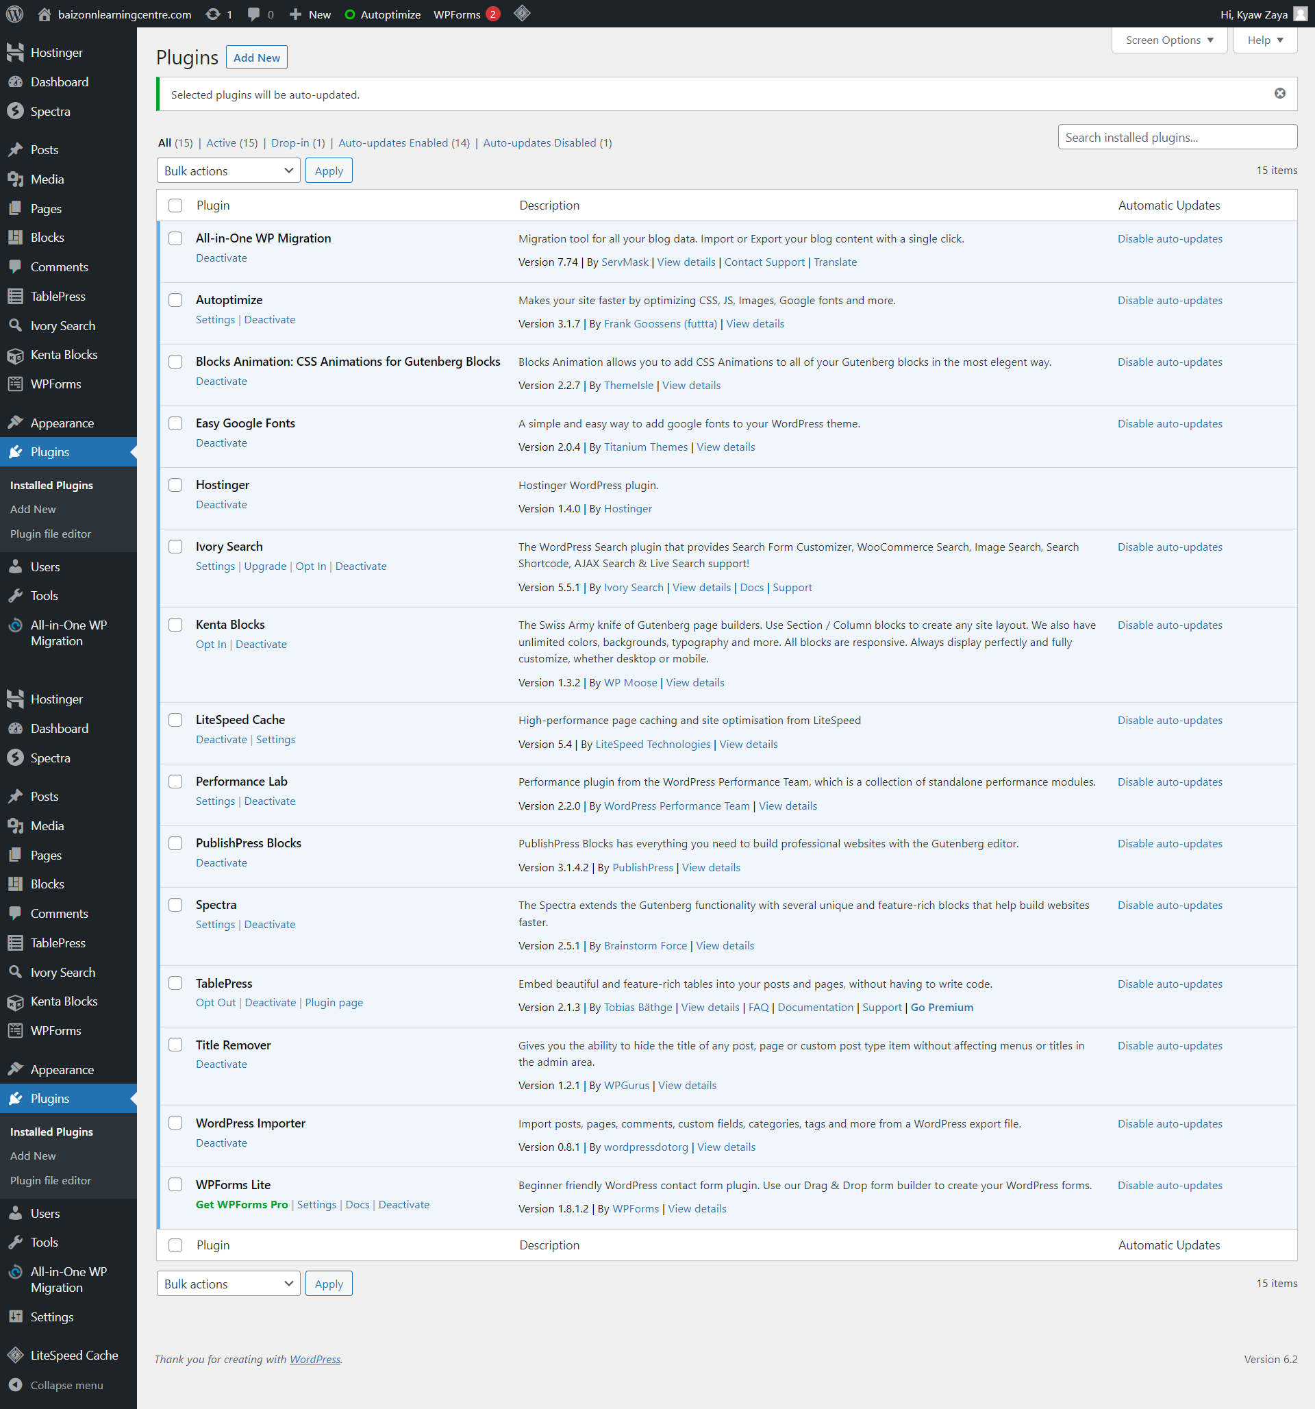Image resolution: width=1315 pixels, height=1409 pixels.
Task: Disable auto-updates for Spectra plugin
Action: tap(1170, 905)
